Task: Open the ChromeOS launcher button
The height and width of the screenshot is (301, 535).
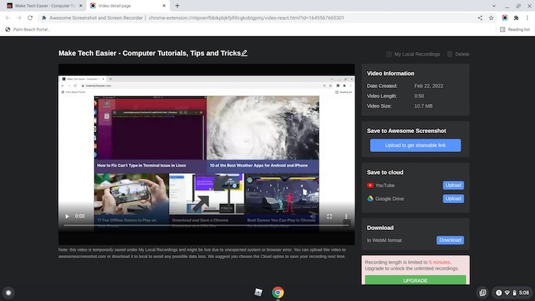Action: [x=8, y=293]
